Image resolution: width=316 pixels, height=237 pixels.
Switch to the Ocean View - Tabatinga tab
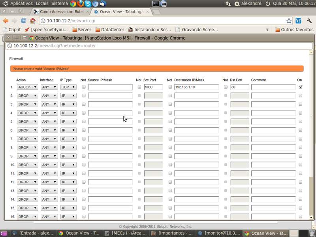[122, 12]
